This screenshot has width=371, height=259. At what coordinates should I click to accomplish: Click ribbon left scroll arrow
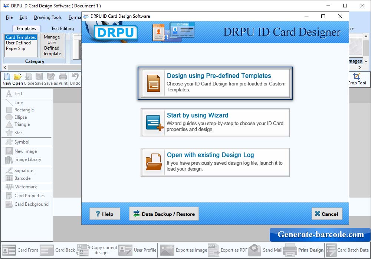5,67
